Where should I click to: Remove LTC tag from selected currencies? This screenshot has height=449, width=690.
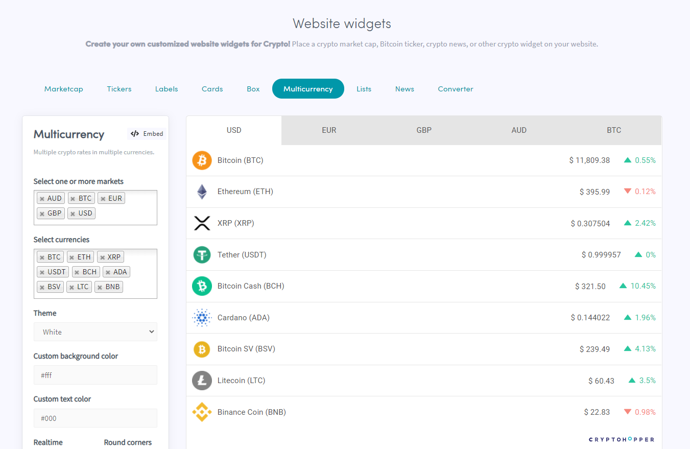pos(72,287)
